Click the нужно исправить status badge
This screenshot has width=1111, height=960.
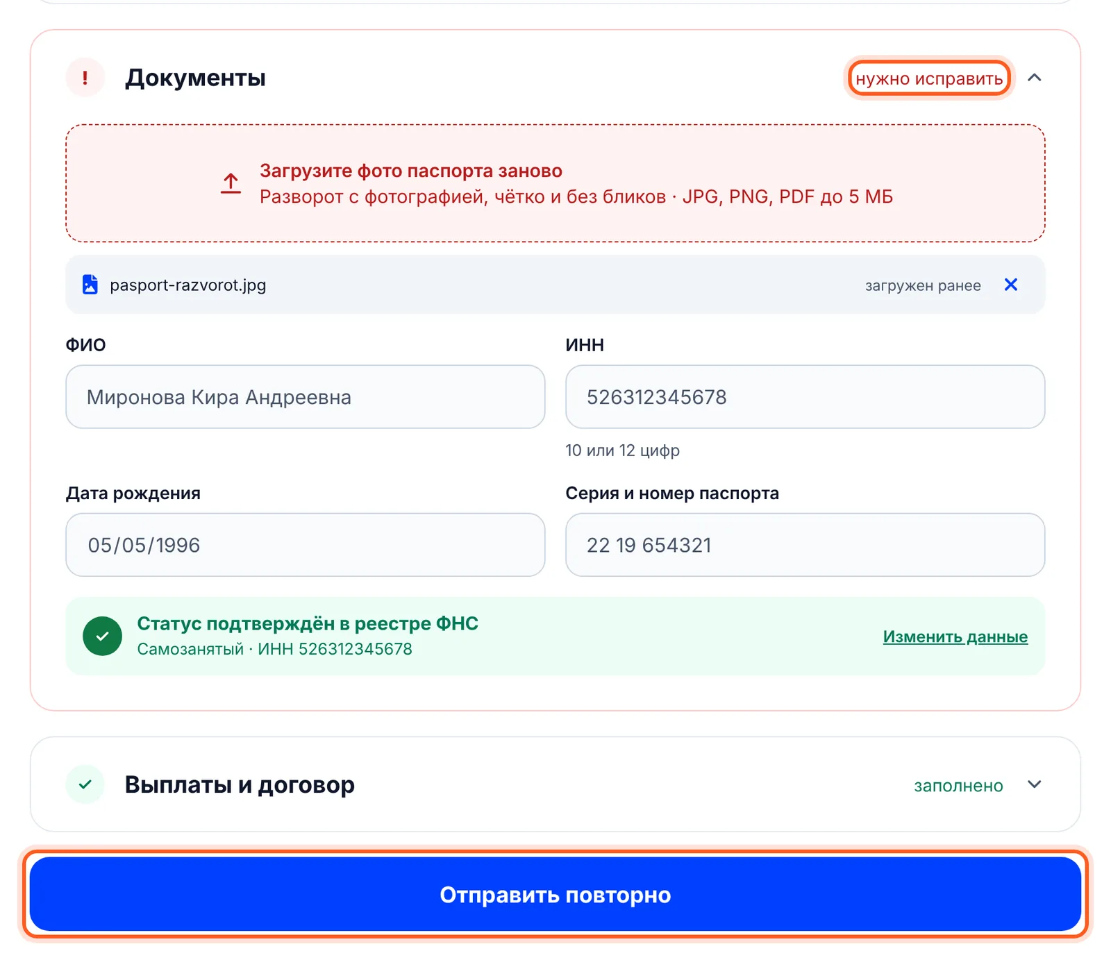tap(929, 78)
